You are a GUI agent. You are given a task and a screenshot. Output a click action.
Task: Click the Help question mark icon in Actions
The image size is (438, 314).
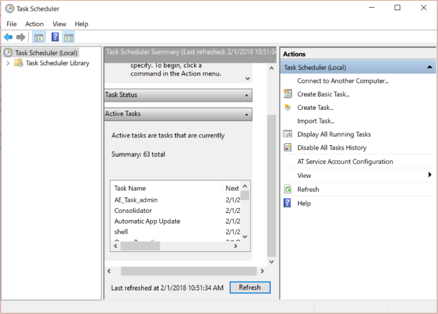[287, 203]
